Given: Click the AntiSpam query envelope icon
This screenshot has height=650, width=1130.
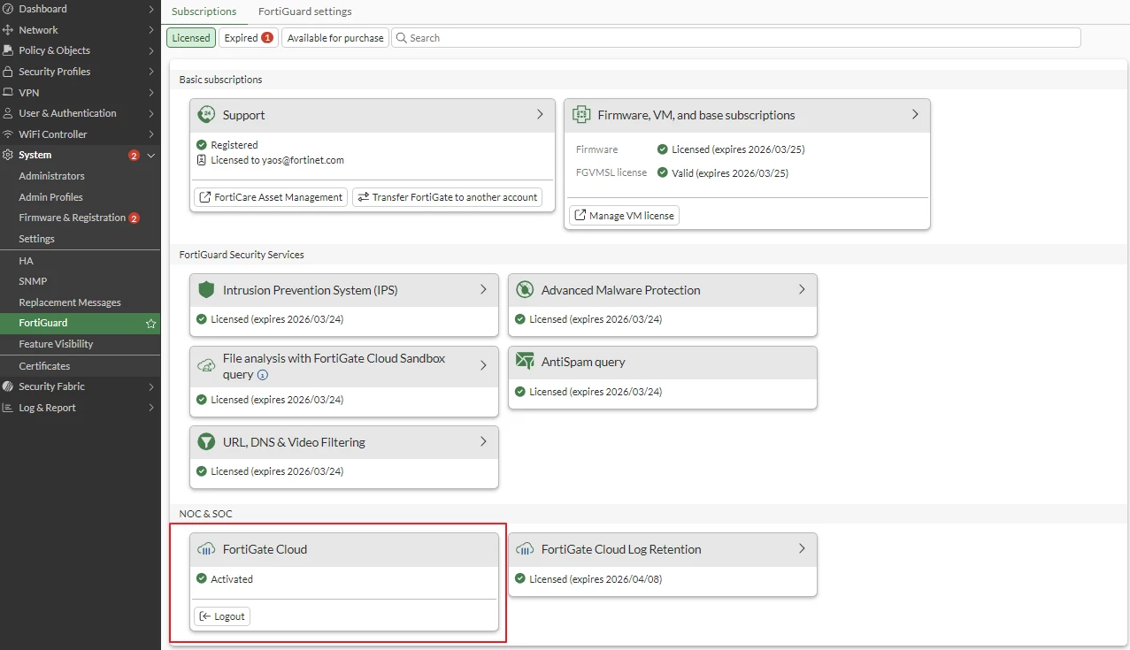Looking at the screenshot, I should pyautogui.click(x=525, y=362).
